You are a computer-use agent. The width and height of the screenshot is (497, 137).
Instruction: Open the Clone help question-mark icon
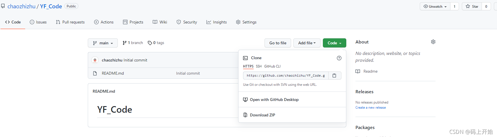pyautogui.click(x=339, y=58)
